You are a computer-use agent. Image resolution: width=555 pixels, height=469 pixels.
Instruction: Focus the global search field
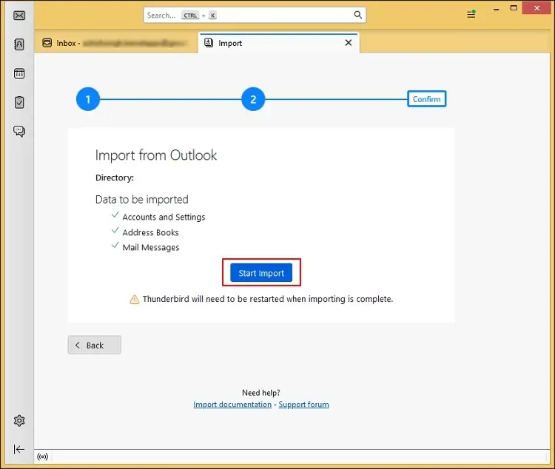coord(255,16)
